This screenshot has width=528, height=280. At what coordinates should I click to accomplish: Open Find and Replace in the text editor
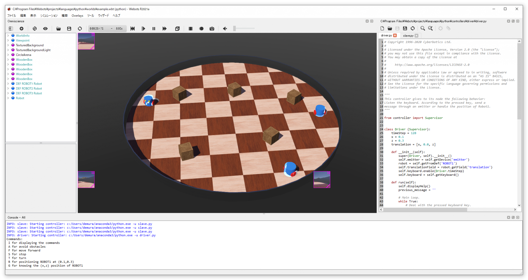pos(431,28)
